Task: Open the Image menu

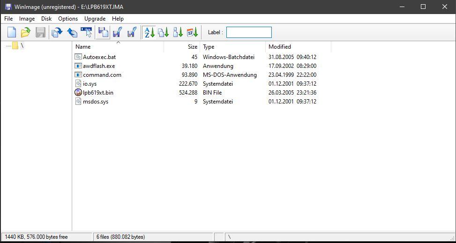Action: [27, 19]
